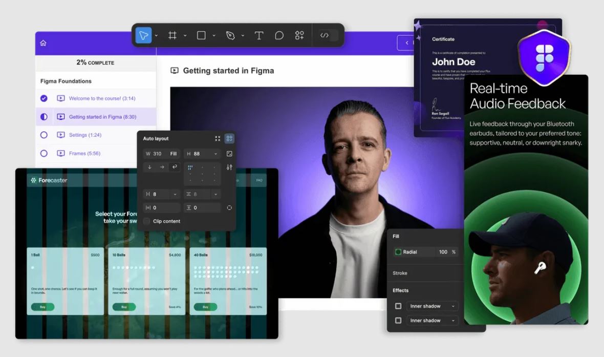Open the FAQ tab in Forecaster
Viewport: 604px width, 357px height.
click(260, 180)
